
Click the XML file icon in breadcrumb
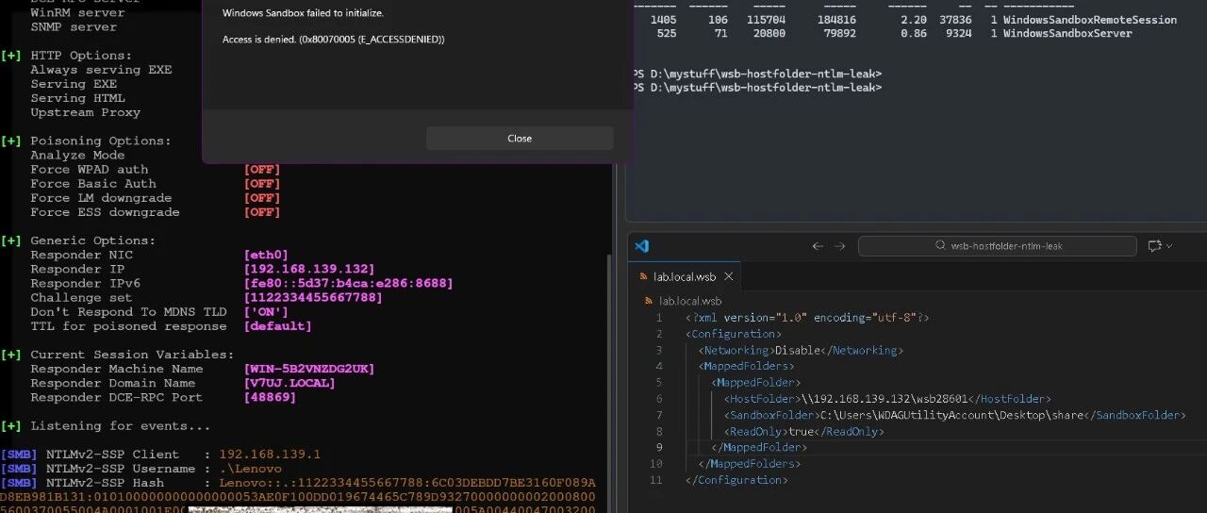click(x=649, y=301)
